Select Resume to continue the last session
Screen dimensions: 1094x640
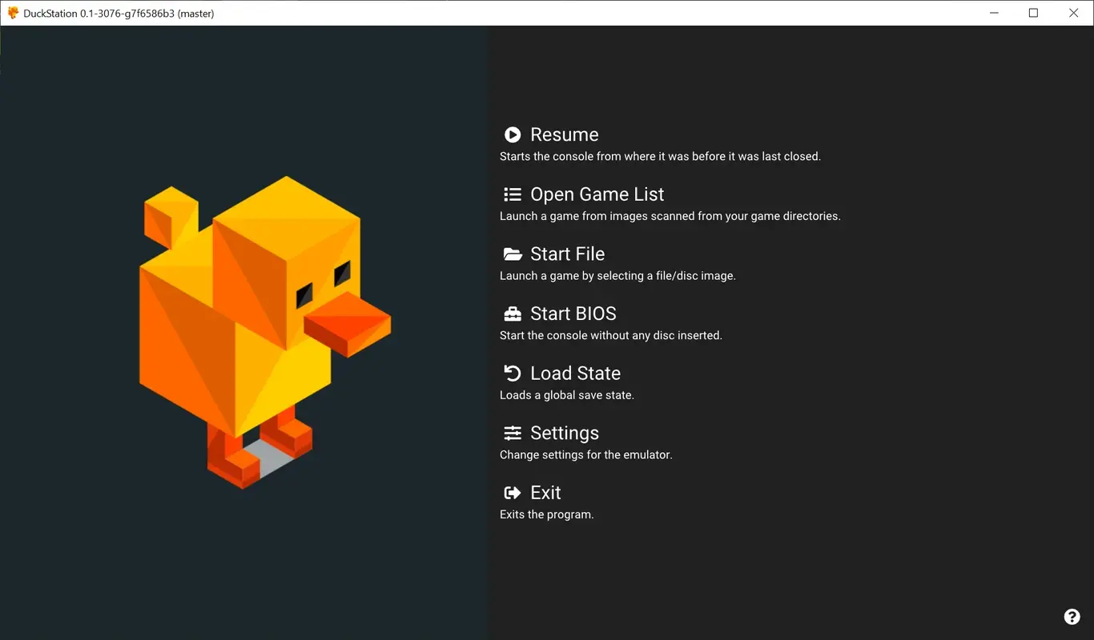click(565, 134)
